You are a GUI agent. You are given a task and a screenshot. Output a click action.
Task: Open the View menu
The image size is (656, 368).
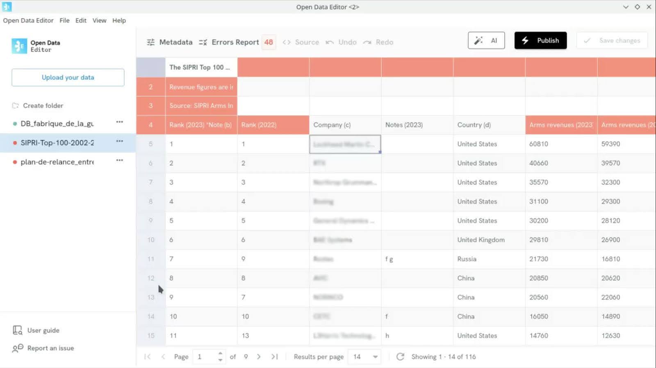99,20
